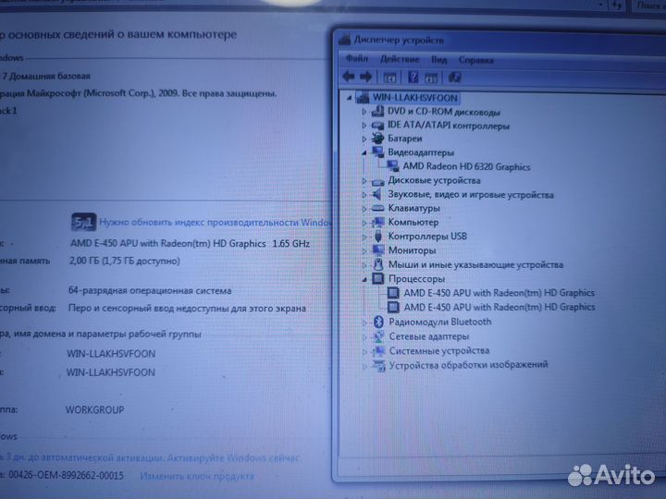Click the IDE ATA/ATAPI controller icon
Viewport: 666px width, 499px height.
tap(377, 126)
